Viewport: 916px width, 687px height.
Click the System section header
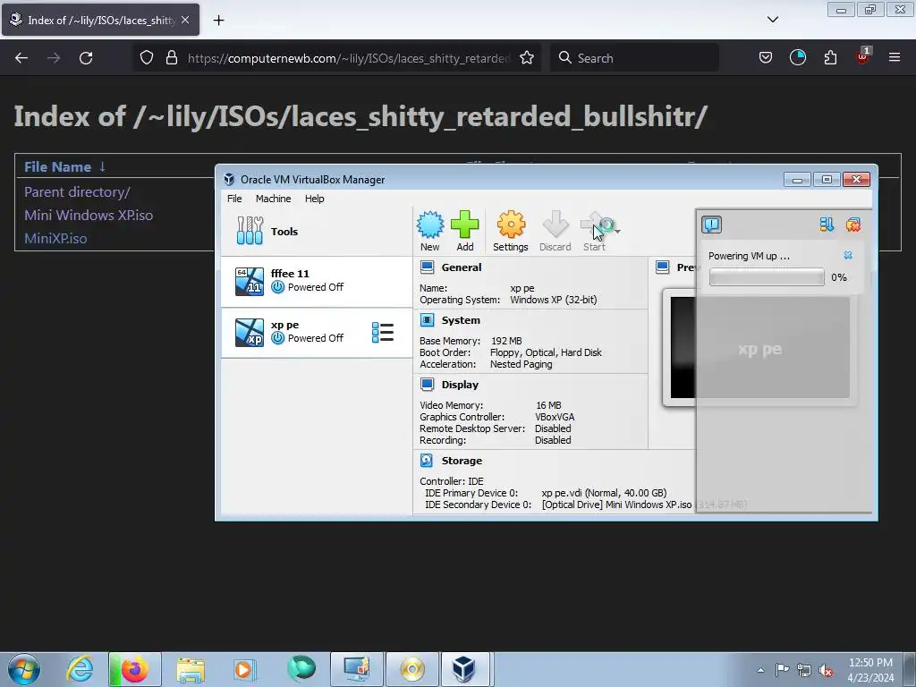point(461,320)
